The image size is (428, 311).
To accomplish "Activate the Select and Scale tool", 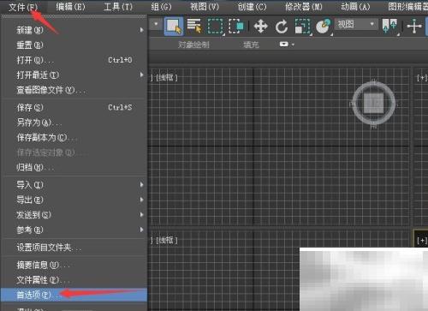I will click(302, 27).
